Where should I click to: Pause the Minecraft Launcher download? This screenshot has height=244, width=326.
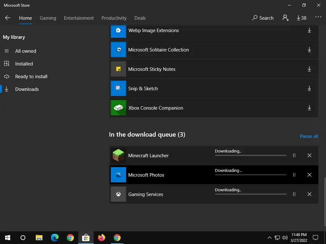pos(294,155)
